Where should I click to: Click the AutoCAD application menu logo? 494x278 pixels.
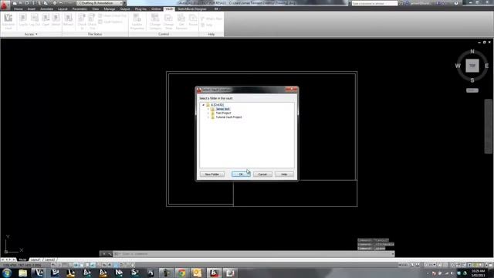pyautogui.click(x=5, y=5)
